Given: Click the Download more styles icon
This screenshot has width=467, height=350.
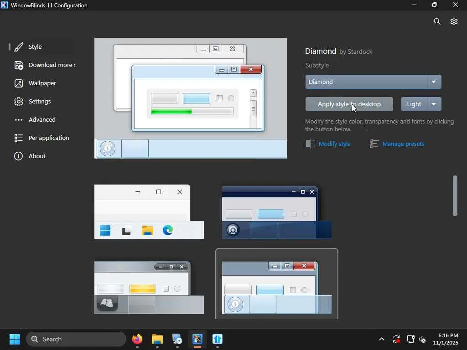Looking at the screenshot, I should point(18,65).
